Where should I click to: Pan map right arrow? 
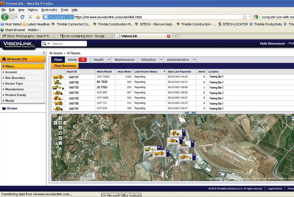click(x=65, y=123)
